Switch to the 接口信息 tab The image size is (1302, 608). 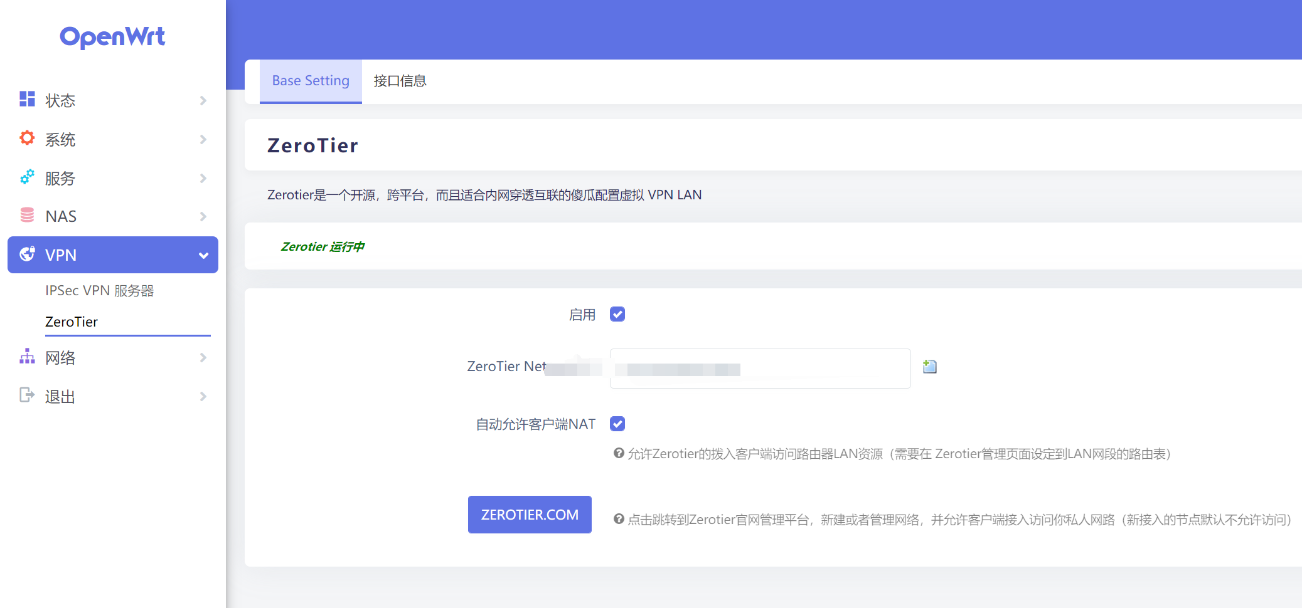pyautogui.click(x=399, y=81)
